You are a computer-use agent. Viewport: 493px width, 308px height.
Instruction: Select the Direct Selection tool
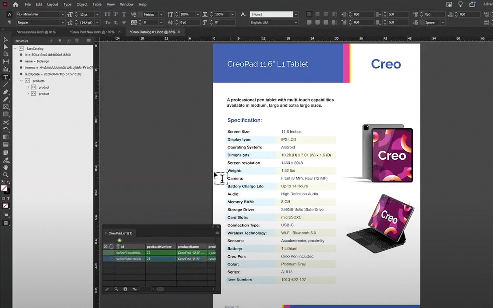coord(5,47)
